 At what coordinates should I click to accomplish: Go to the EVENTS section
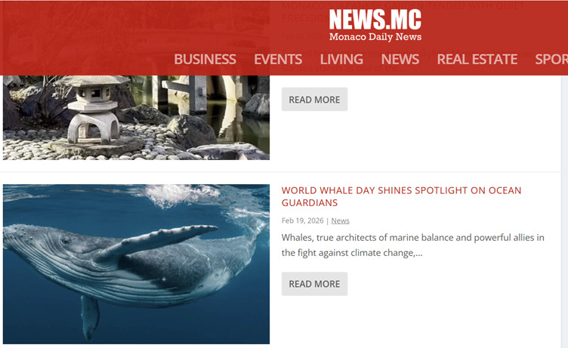(278, 59)
